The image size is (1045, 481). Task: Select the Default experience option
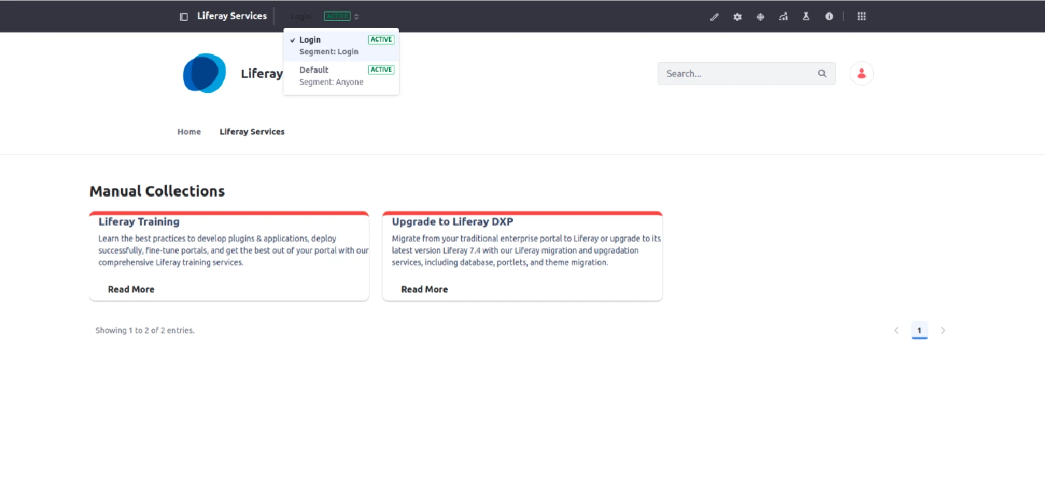coord(341,76)
